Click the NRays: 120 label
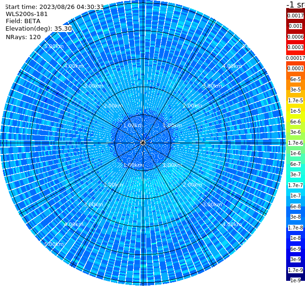The height and width of the screenshot is (286, 305). pos(23,37)
